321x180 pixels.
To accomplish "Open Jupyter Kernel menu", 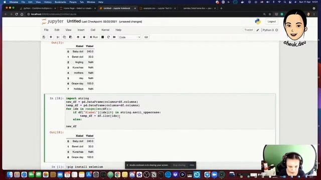I will point(105,30).
